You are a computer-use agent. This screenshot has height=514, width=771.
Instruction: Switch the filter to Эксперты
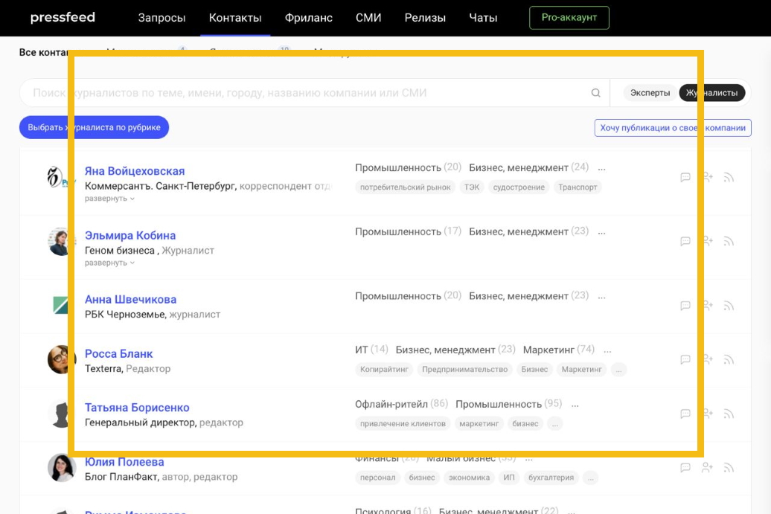[x=650, y=93]
